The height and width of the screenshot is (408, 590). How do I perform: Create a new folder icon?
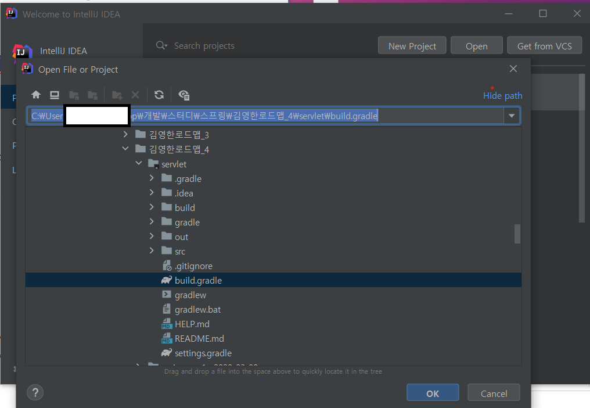(117, 95)
